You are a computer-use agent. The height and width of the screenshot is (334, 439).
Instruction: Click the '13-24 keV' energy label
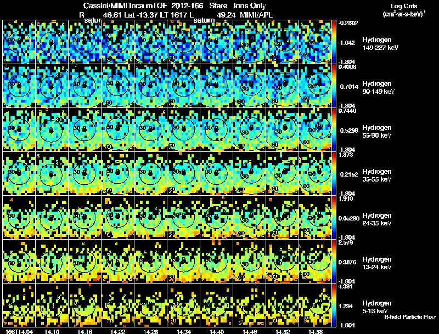coord(376,267)
